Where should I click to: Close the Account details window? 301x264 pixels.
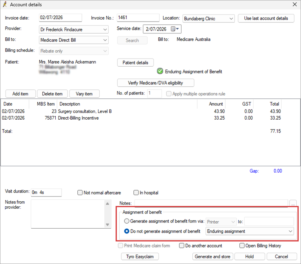click(x=294, y=4)
